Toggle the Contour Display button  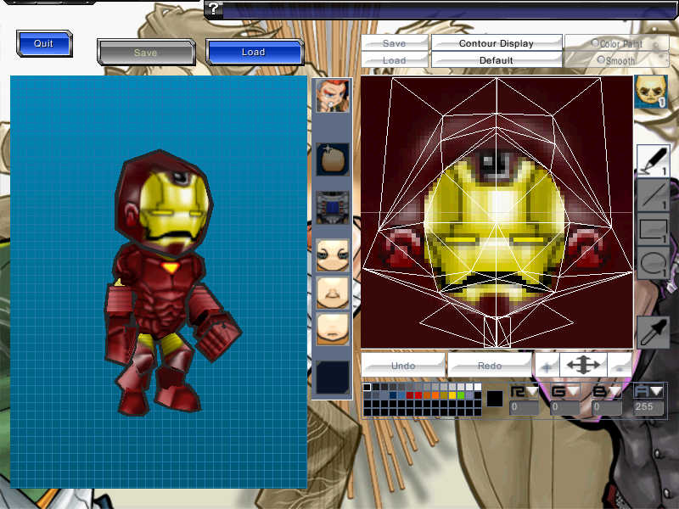coord(497,43)
